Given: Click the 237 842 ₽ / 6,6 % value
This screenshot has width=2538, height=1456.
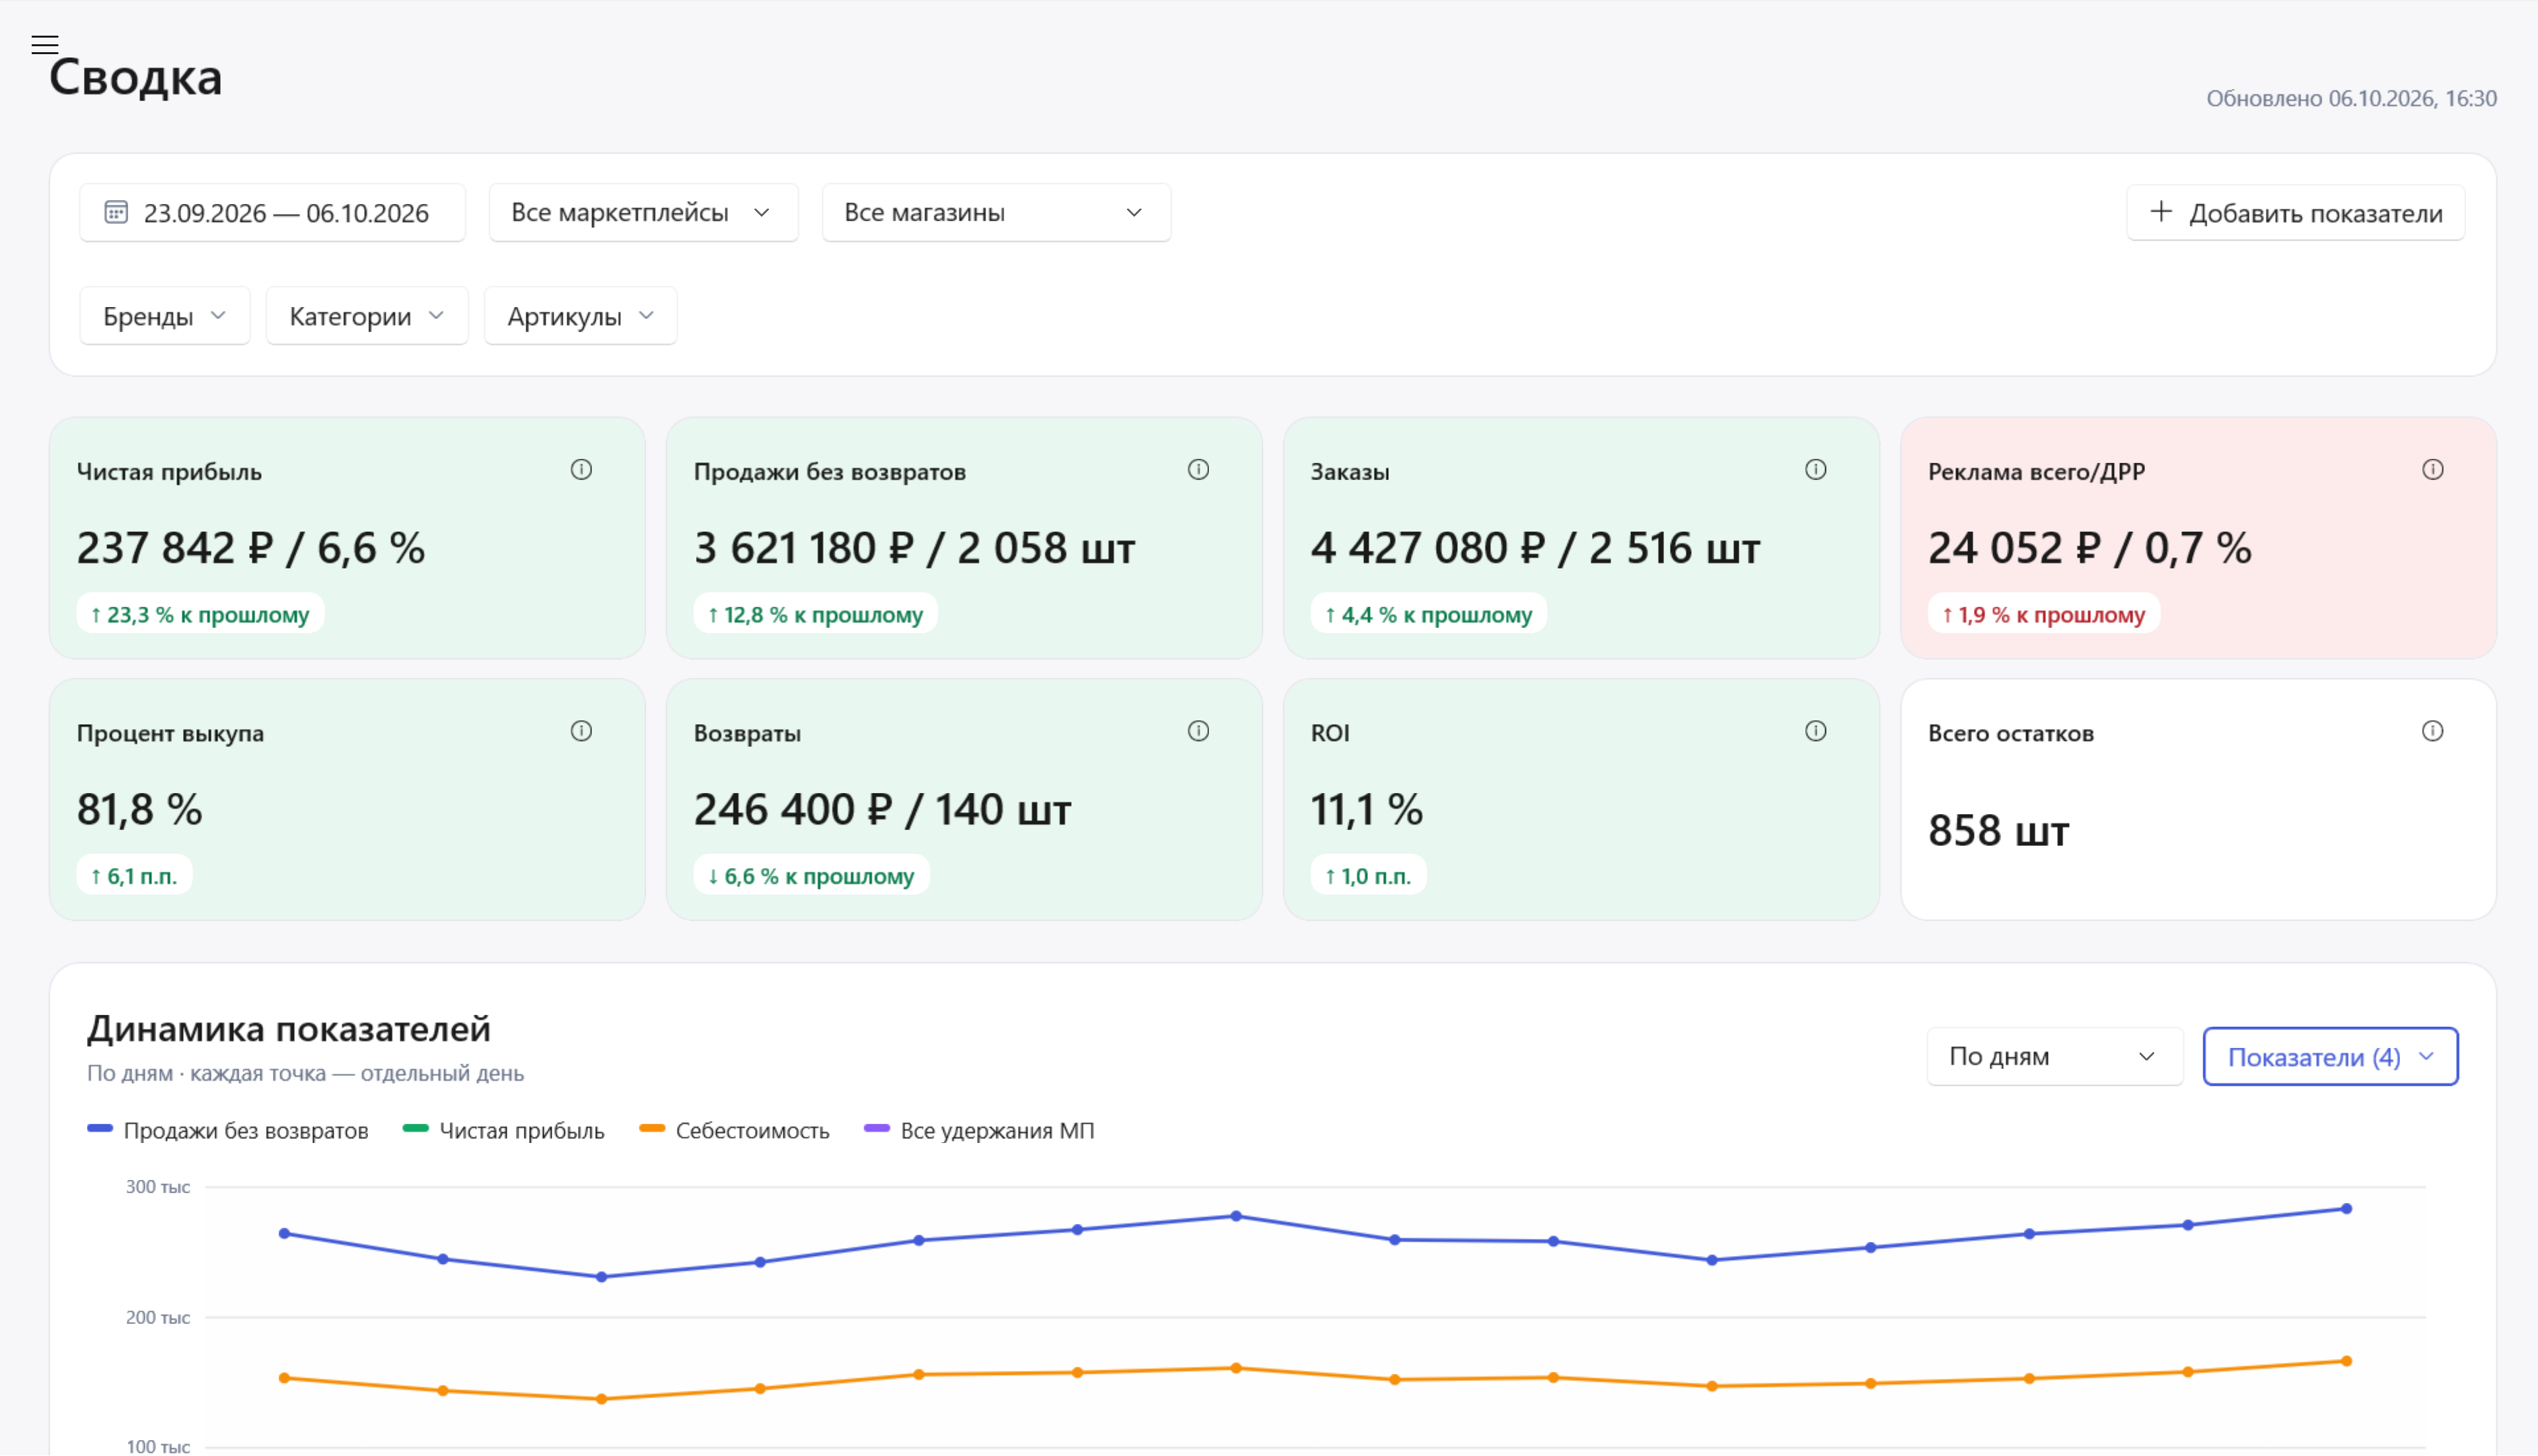Looking at the screenshot, I should [251, 548].
